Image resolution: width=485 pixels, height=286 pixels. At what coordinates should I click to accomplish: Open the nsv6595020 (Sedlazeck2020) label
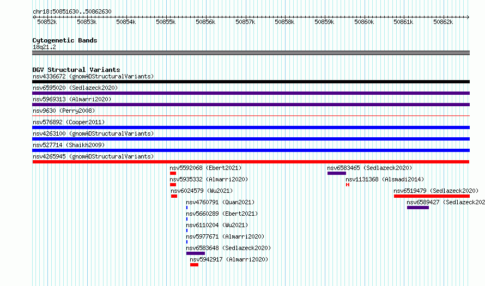75,88
